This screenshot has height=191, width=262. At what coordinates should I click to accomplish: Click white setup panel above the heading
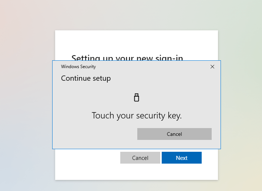(x=136, y=41)
